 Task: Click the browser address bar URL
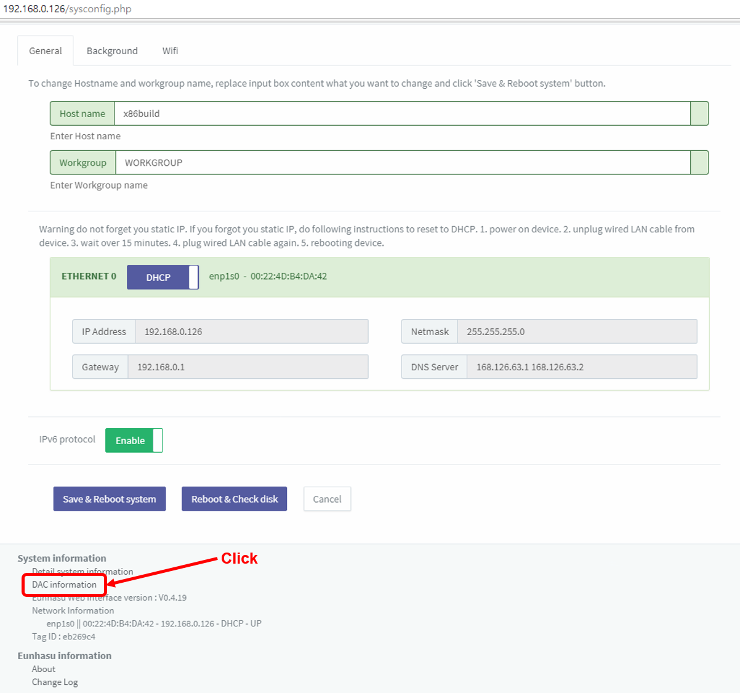click(68, 9)
